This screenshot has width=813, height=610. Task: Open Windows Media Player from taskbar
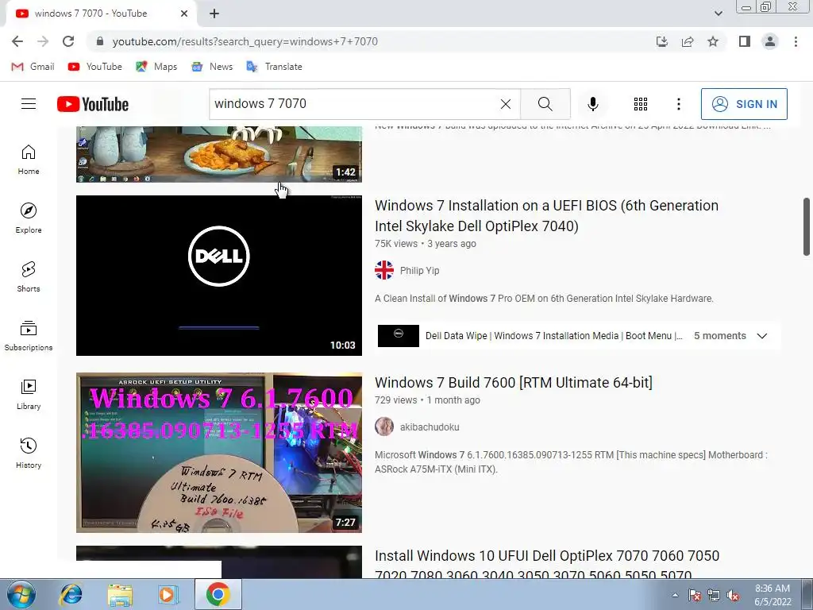168,594
